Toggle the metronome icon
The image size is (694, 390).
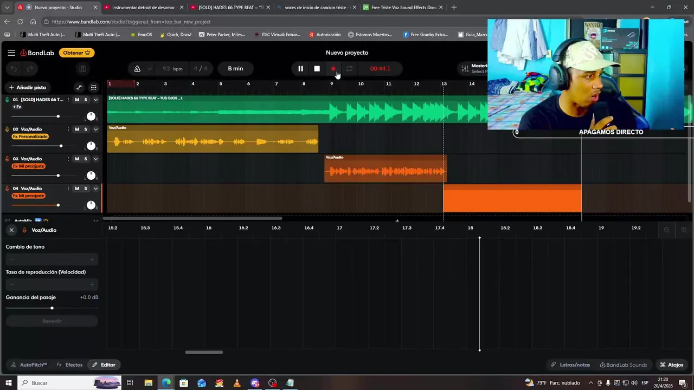point(137,69)
